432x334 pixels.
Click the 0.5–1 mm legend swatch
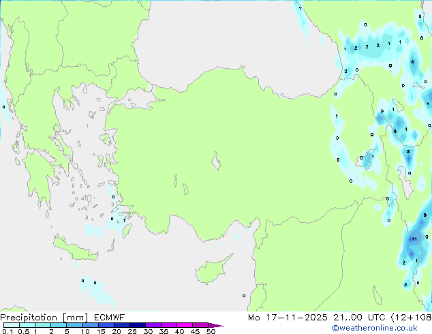(27, 325)
